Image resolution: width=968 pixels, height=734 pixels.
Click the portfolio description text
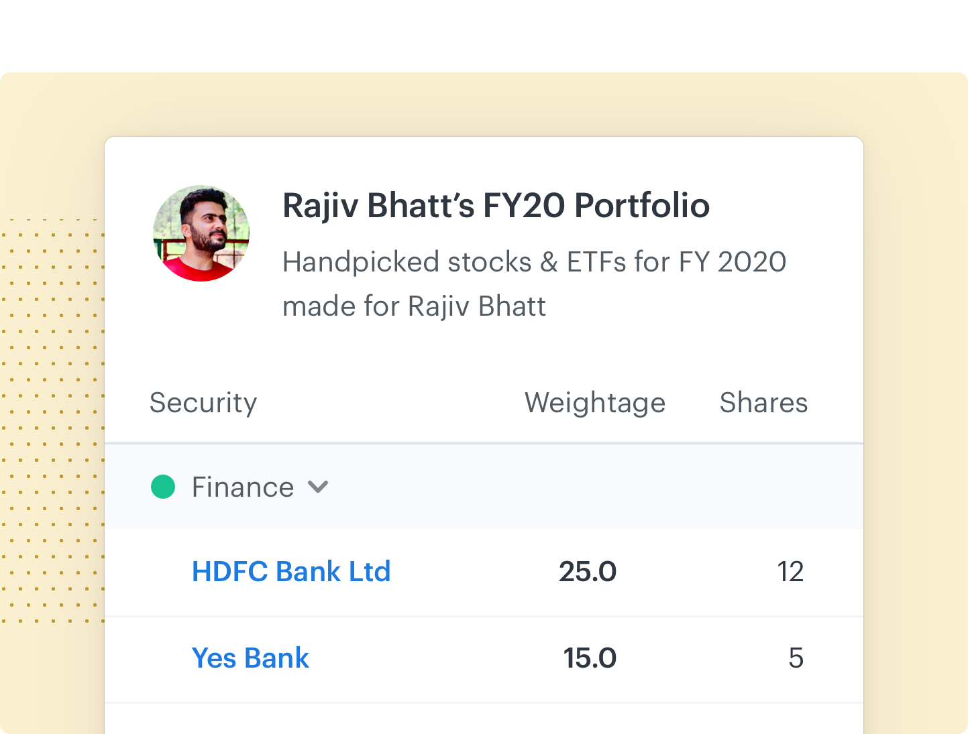(x=534, y=284)
